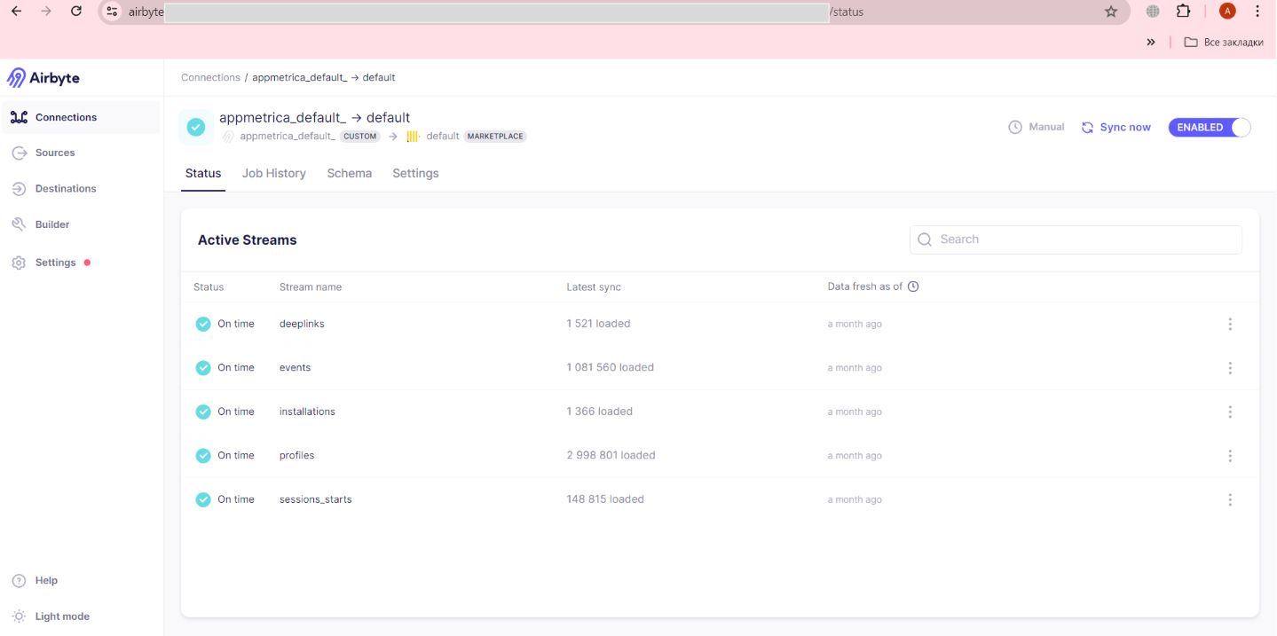The width and height of the screenshot is (1277, 636).
Task: Open the browser profile avatar
Action: 1227,12
